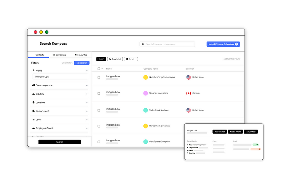Click the HorizonTech Dynamics company name
The width and height of the screenshot is (282, 188).
pyautogui.click(x=160, y=126)
